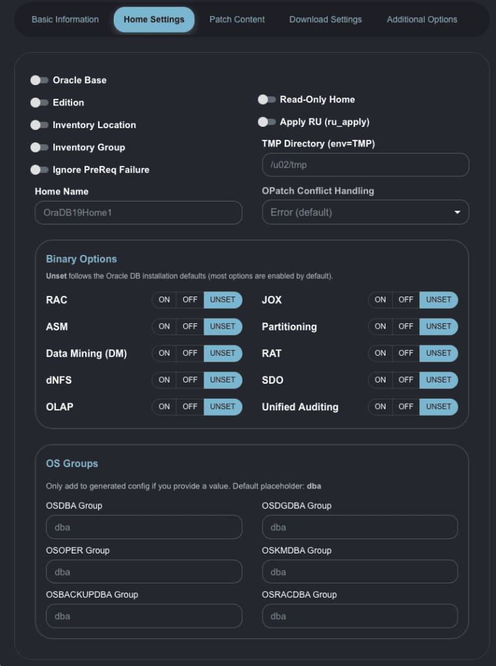
Task: Go to the Download Settings tab
Action: (x=326, y=20)
